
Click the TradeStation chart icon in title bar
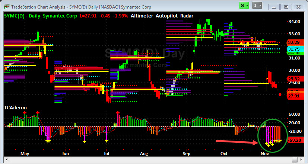pos(6,7)
